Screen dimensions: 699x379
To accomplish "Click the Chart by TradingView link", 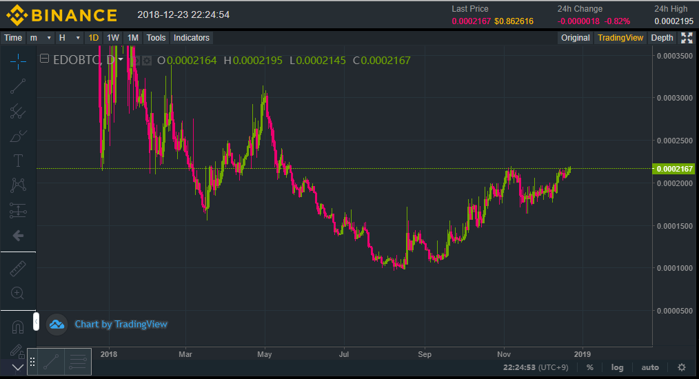I will (121, 324).
